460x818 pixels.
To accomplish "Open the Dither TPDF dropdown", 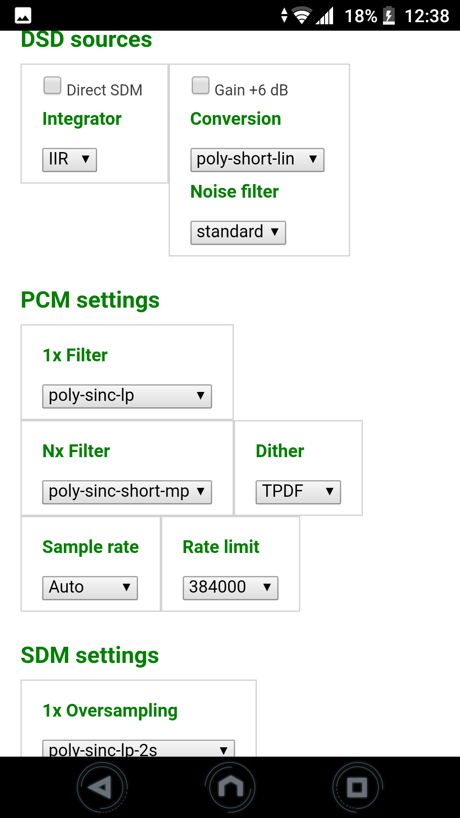I will pyautogui.click(x=298, y=492).
